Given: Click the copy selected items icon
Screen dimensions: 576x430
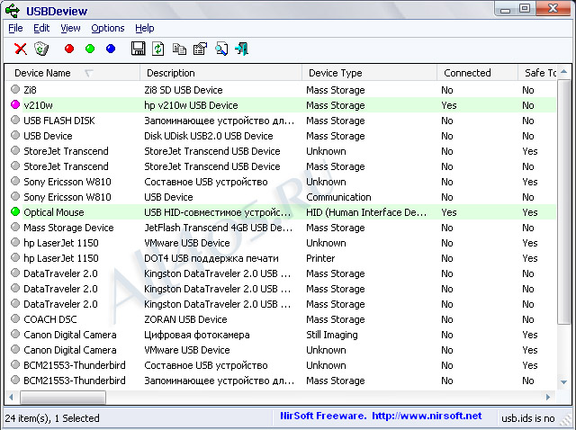Looking at the screenshot, I should coord(179,49).
